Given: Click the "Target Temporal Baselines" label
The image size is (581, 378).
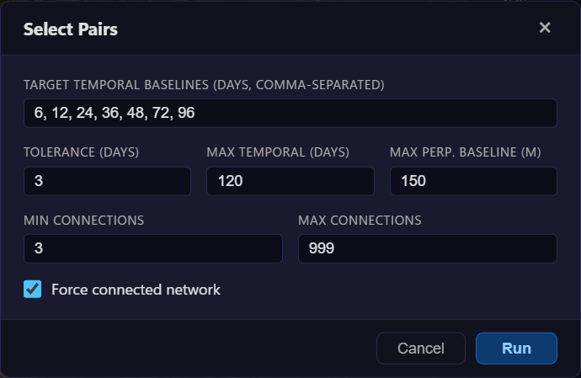Looking at the screenshot, I should point(204,85).
